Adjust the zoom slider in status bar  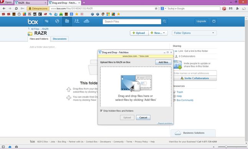point(226,147)
